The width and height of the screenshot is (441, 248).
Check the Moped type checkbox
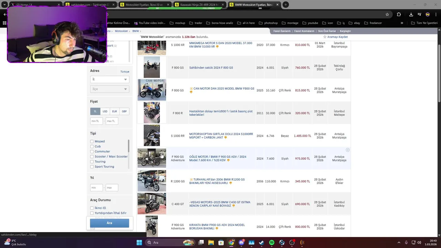(x=92, y=142)
